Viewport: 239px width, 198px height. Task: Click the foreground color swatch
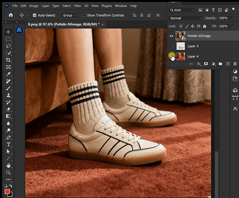pyautogui.click(x=7, y=192)
